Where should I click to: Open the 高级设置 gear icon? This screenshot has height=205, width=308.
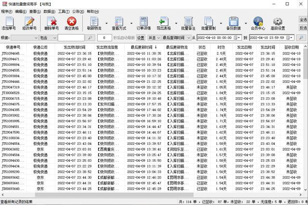(278, 23)
